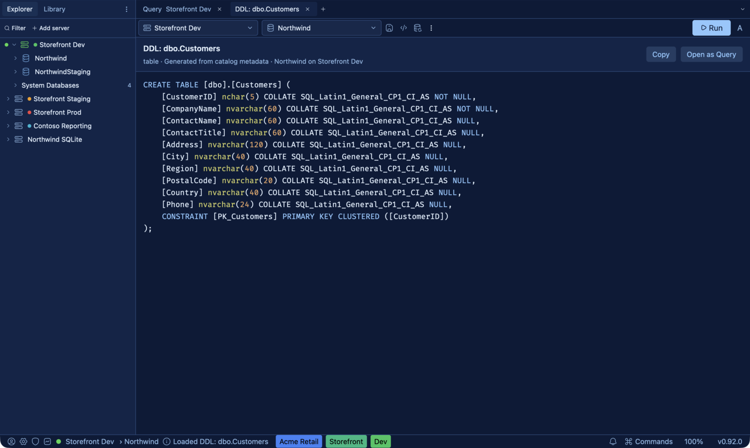Click the CREATE TABLE statement line

click(217, 85)
